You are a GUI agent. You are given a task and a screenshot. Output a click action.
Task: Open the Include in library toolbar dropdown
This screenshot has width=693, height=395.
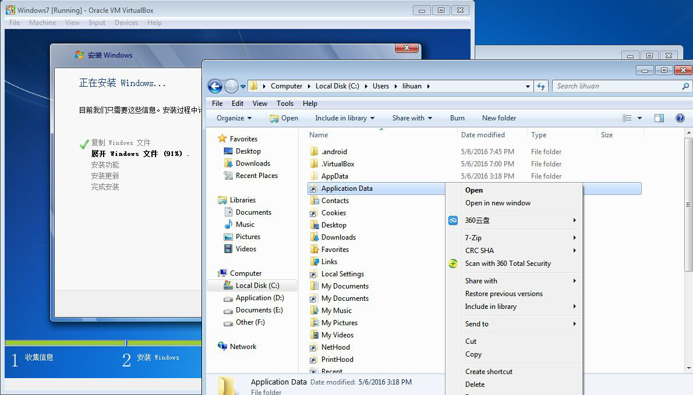[x=345, y=118]
